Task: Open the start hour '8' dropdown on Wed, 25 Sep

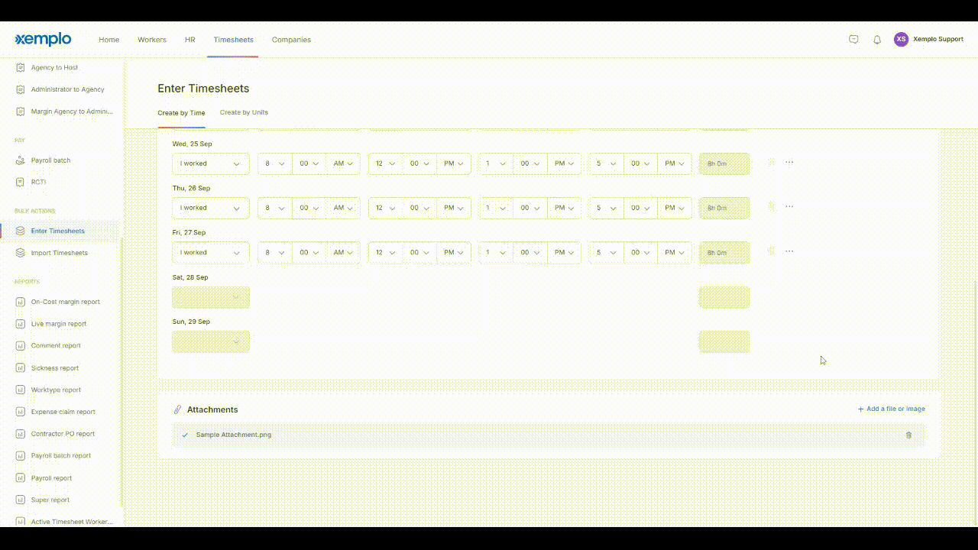Action: [274, 164]
